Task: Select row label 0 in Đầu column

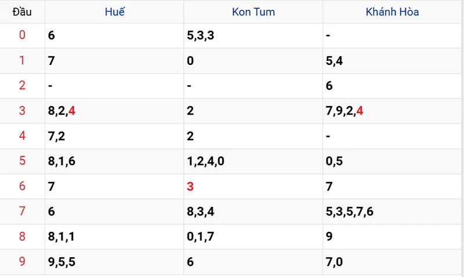Action: (22, 35)
